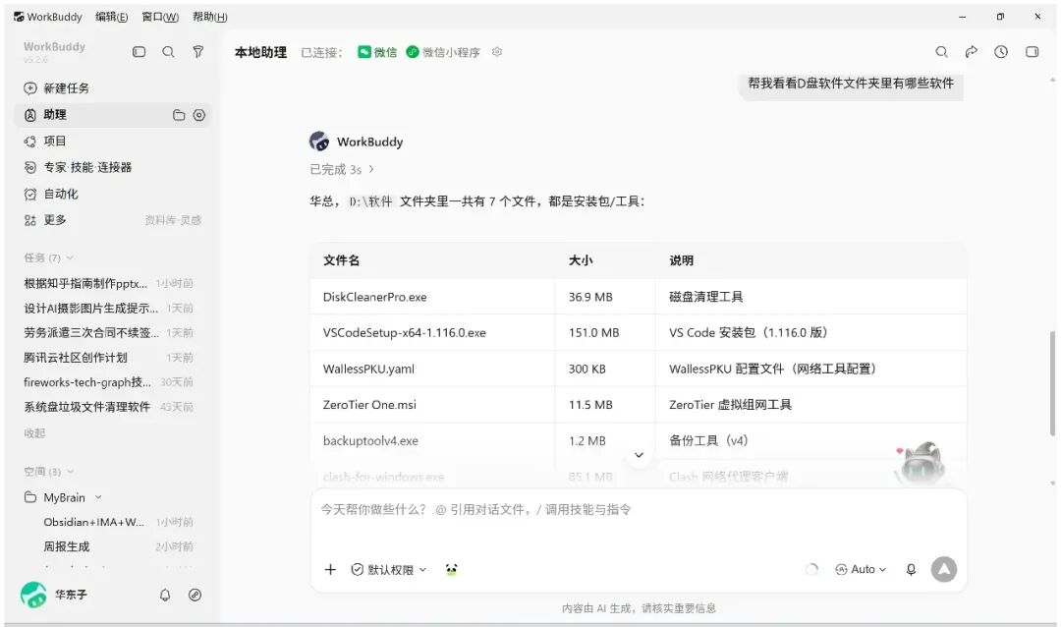Viewport: 1061px width, 627px height.
Task: Open task 根据知乎指南制作pptx
Action: tap(108, 284)
